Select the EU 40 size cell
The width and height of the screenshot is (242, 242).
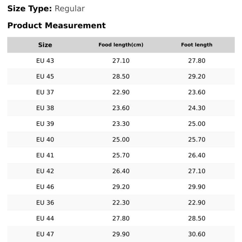pos(45,139)
